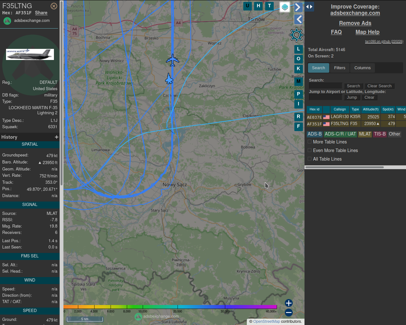Viewport: 406px width, 325px height.
Task: Toggle the ADS-B source filter
Action: click(x=315, y=134)
